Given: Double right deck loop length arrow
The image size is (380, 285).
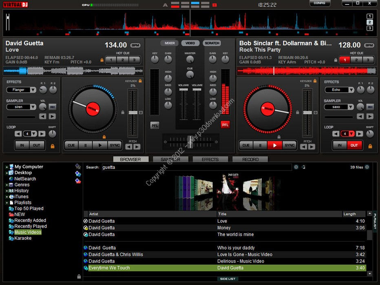Looking at the screenshot, I should pos(359,134).
